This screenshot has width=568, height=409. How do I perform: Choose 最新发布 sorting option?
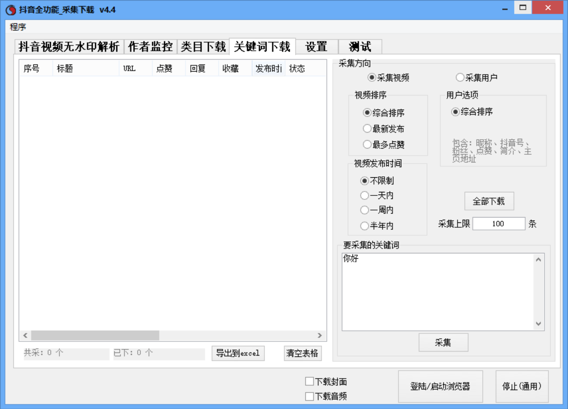click(384, 129)
